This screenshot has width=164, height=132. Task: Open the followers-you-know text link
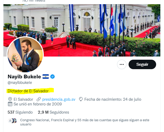tap(84, 122)
